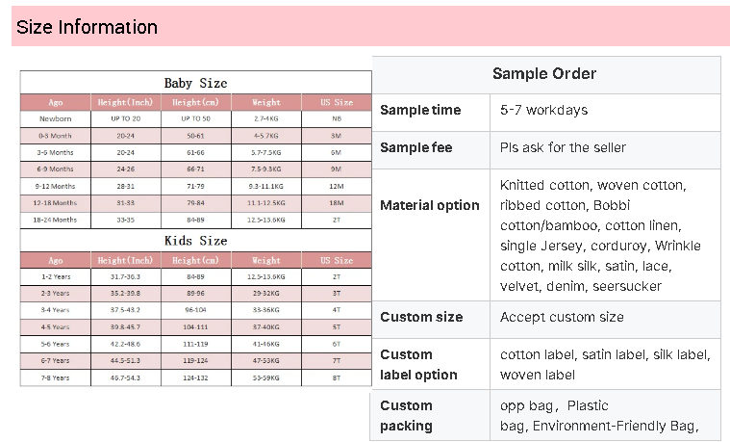Click the 8T US size cell

pos(336,377)
